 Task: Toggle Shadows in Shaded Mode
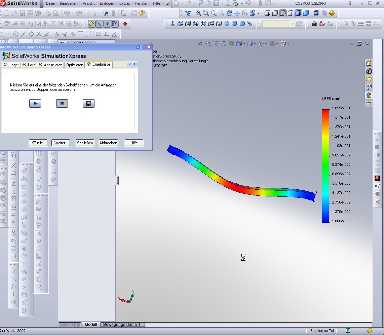point(316,13)
